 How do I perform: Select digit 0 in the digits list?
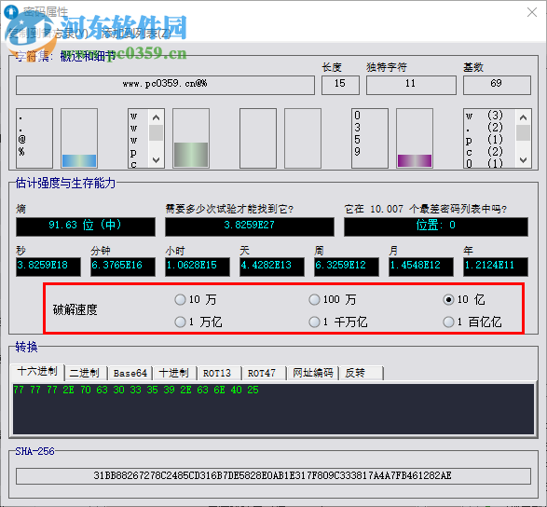pyautogui.click(x=357, y=116)
